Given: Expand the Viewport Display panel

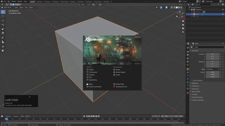Looking at the screenshot, I should [x=197, y=97].
